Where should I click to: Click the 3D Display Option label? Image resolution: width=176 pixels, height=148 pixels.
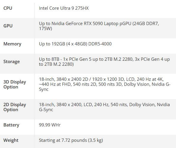tap(15, 84)
